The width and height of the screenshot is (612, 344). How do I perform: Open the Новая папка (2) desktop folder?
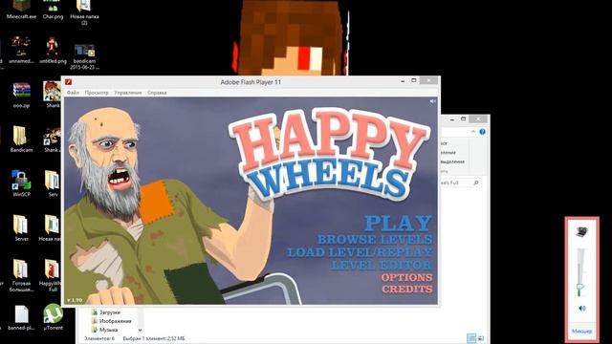84,11
